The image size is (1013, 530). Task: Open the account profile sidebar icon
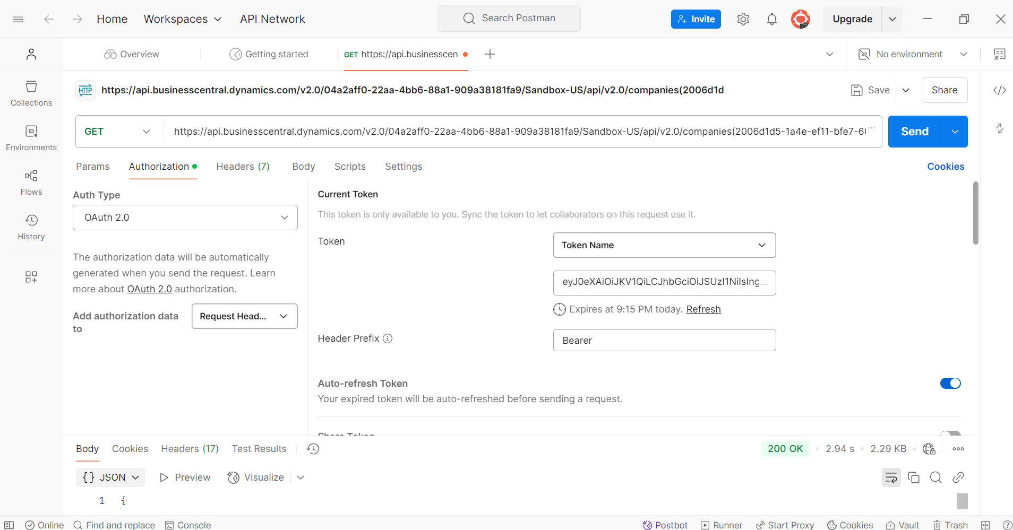point(31,54)
